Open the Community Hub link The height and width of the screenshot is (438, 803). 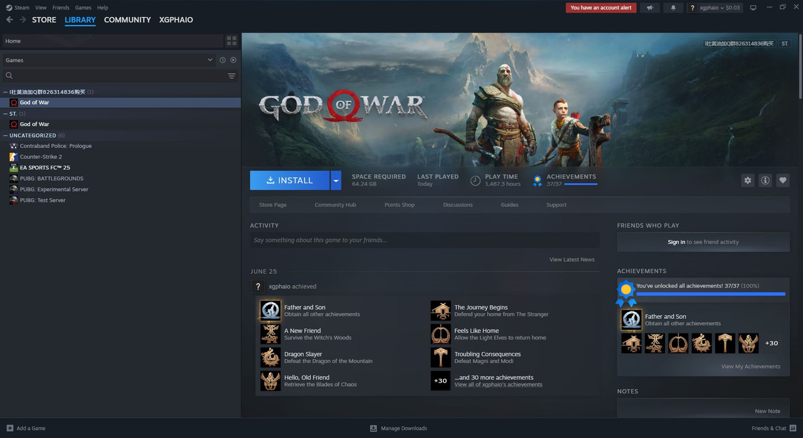coord(335,205)
